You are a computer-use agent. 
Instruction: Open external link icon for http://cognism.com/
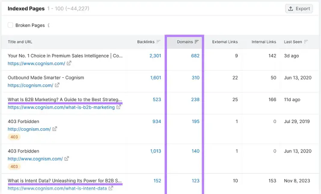55,129
